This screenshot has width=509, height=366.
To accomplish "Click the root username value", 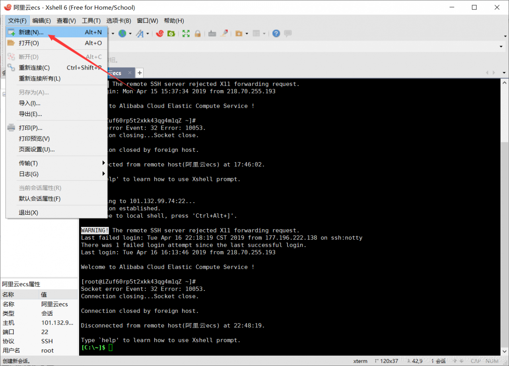I will 47,351.
